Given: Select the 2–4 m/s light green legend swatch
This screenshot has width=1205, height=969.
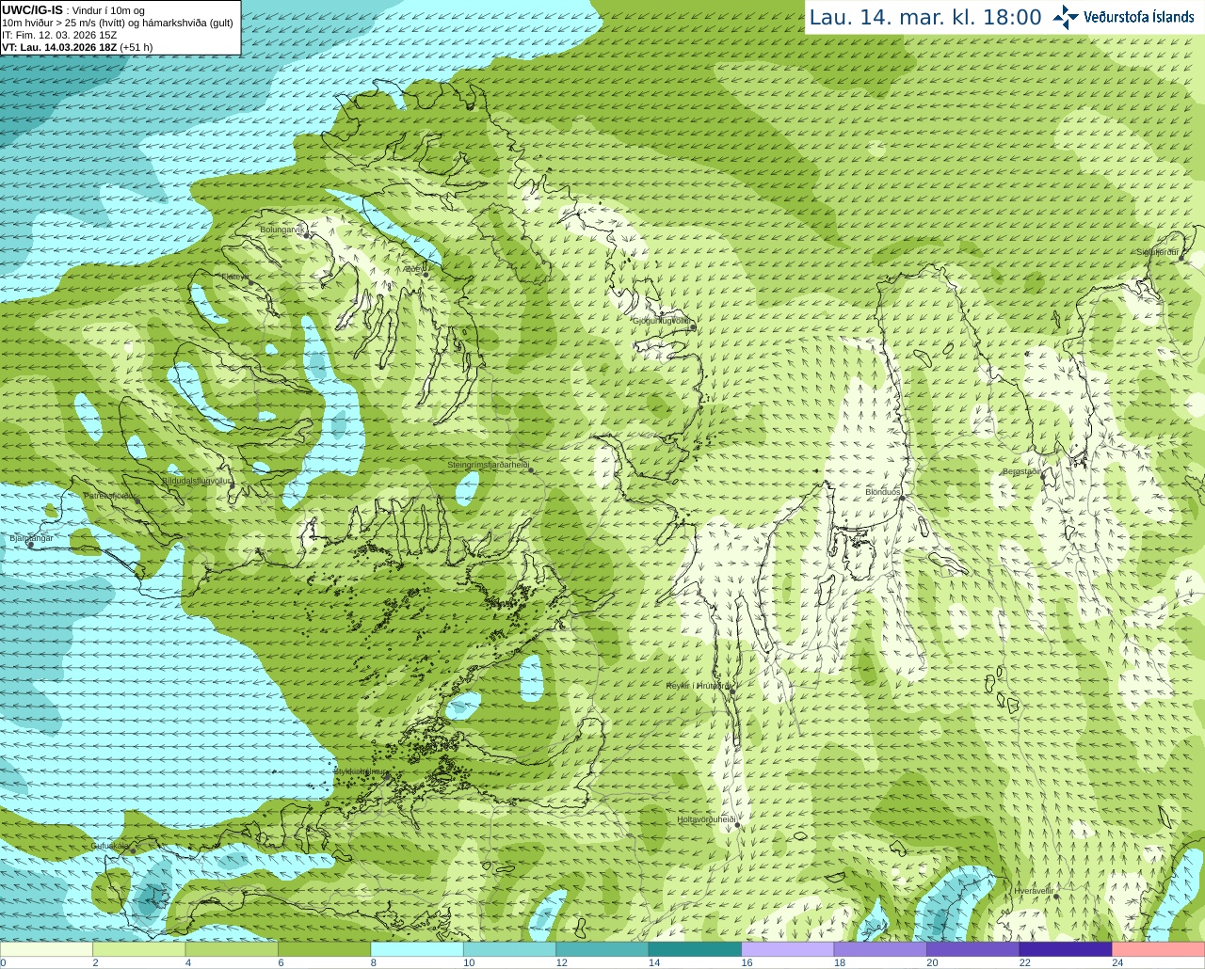Looking at the screenshot, I should [139, 949].
